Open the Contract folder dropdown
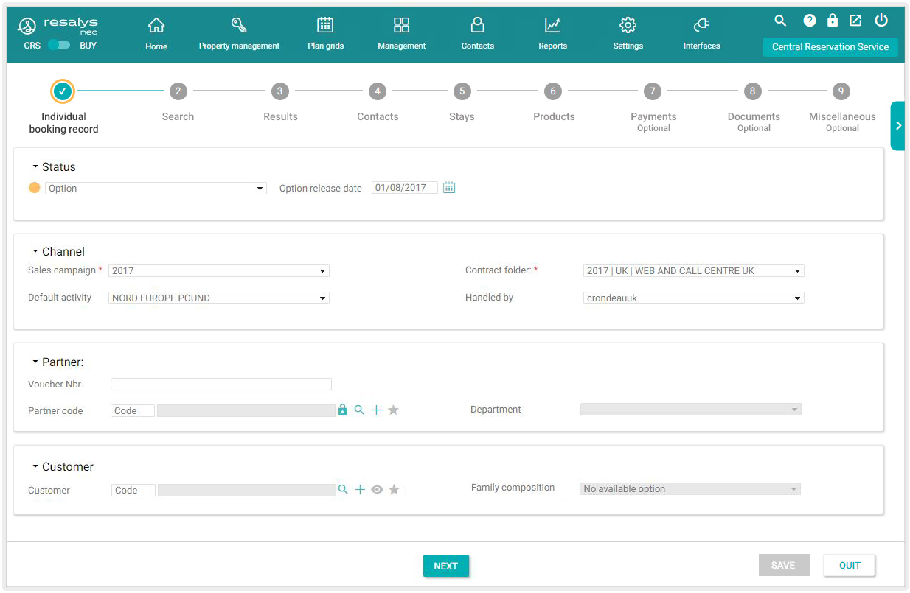The height and width of the screenshot is (593, 910). (x=693, y=271)
